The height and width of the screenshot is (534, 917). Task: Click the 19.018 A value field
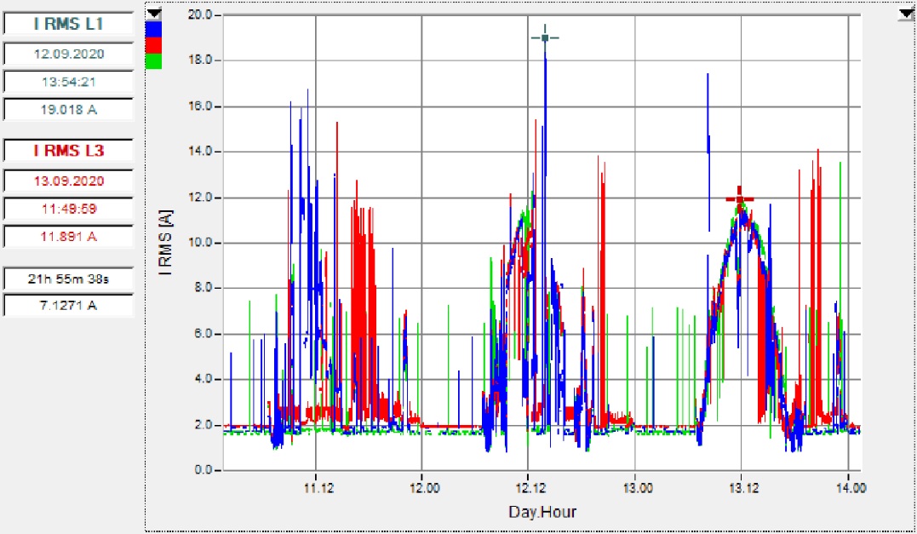[x=68, y=109]
